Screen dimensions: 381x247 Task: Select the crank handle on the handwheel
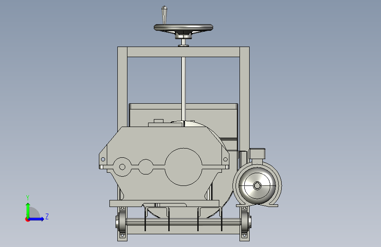(164, 15)
